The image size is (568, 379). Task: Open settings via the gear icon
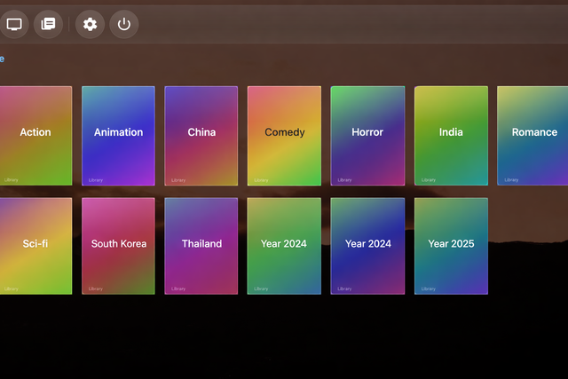tap(90, 24)
